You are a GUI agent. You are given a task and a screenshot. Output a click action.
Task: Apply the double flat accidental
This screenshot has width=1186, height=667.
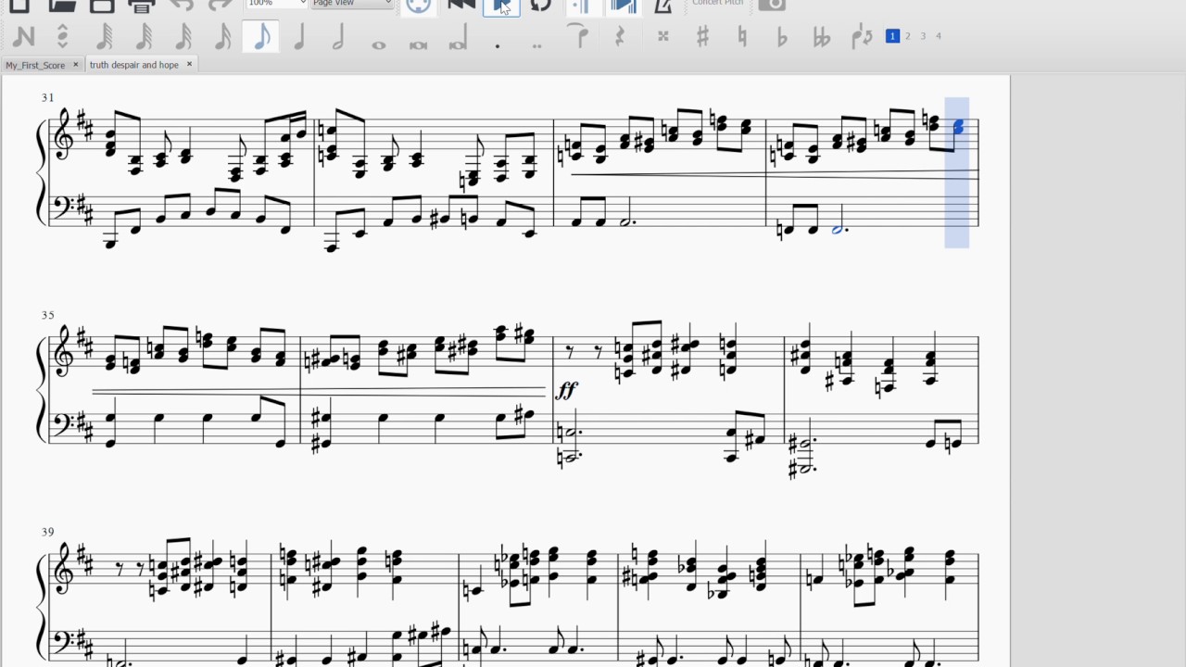[822, 38]
